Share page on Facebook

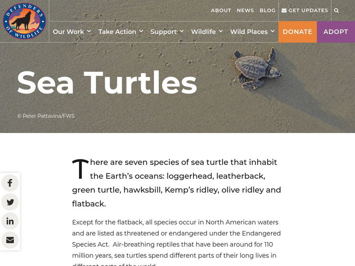point(10,183)
